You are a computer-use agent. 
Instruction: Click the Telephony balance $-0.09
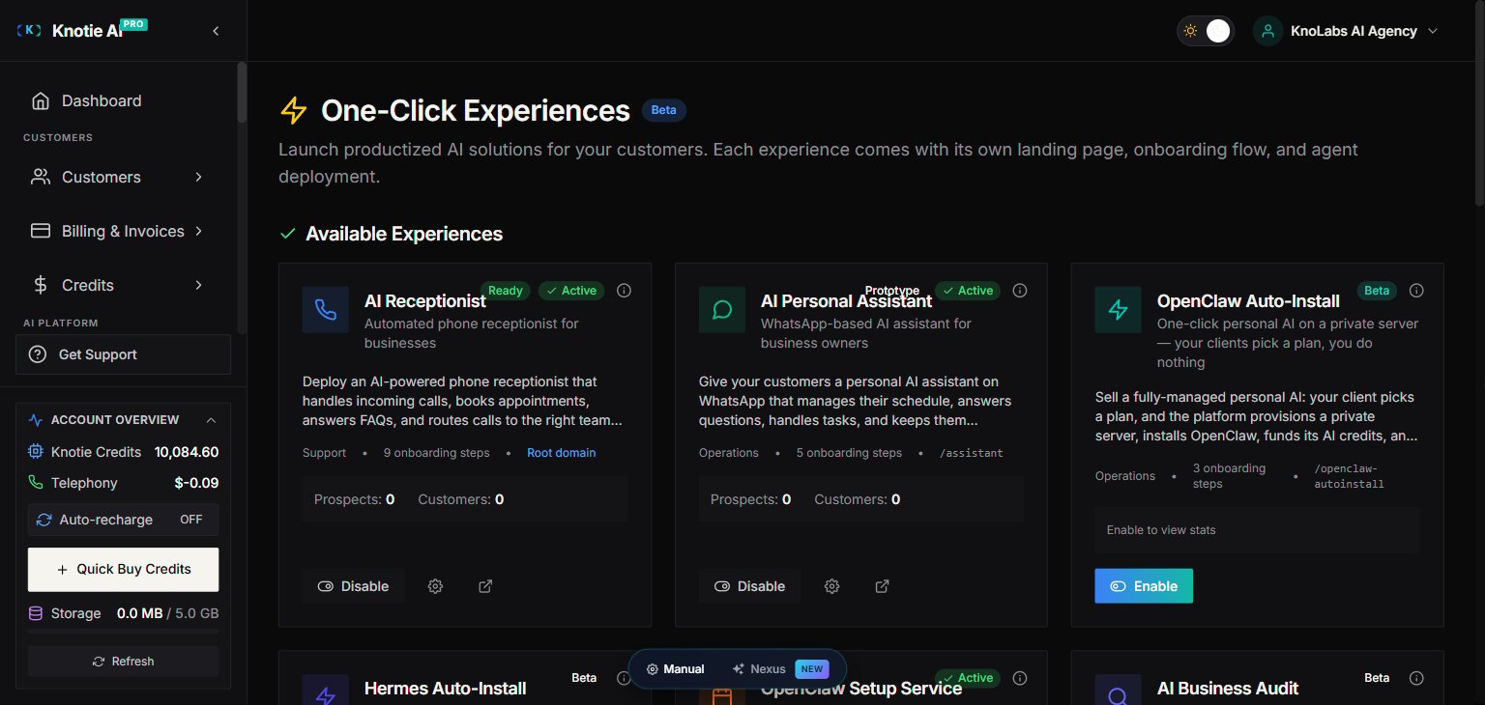pos(196,483)
